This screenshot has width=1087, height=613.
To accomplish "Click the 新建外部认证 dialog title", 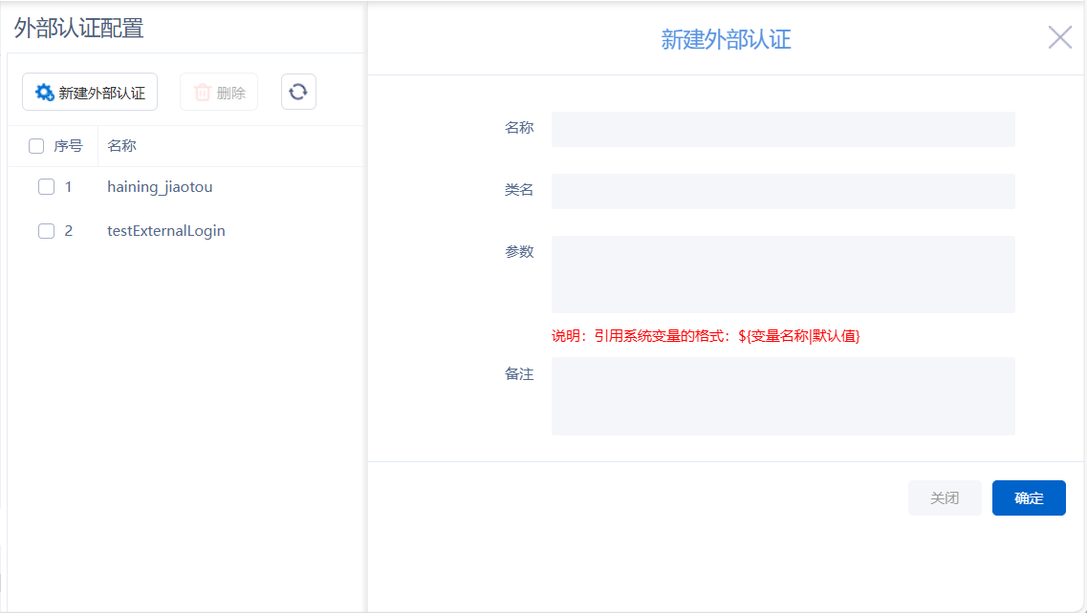I will click(x=726, y=39).
